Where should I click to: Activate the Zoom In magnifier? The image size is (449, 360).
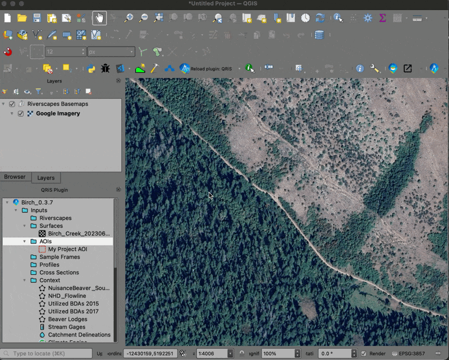point(129,18)
